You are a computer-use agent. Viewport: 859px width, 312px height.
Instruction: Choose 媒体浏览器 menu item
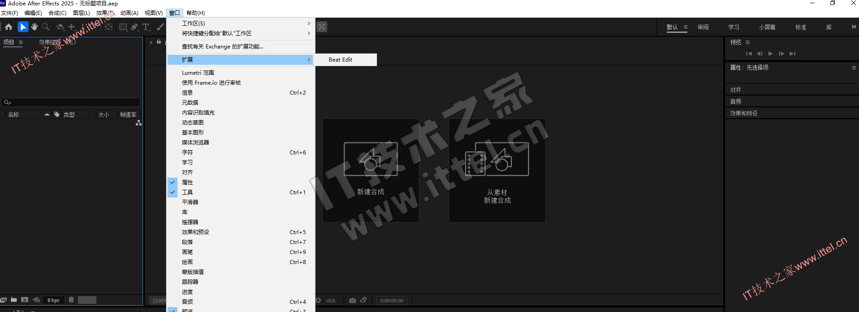[241, 142]
